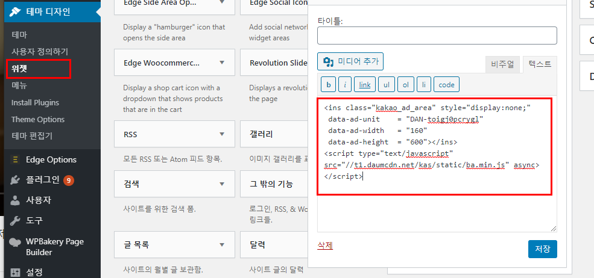594x278 pixels.
Task: Select the 달력 widget
Action: (274, 245)
